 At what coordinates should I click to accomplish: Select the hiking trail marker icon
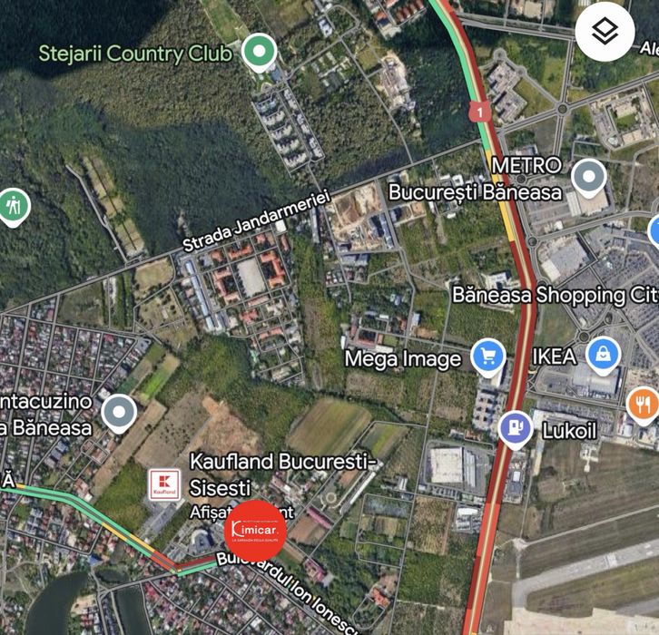[14, 208]
